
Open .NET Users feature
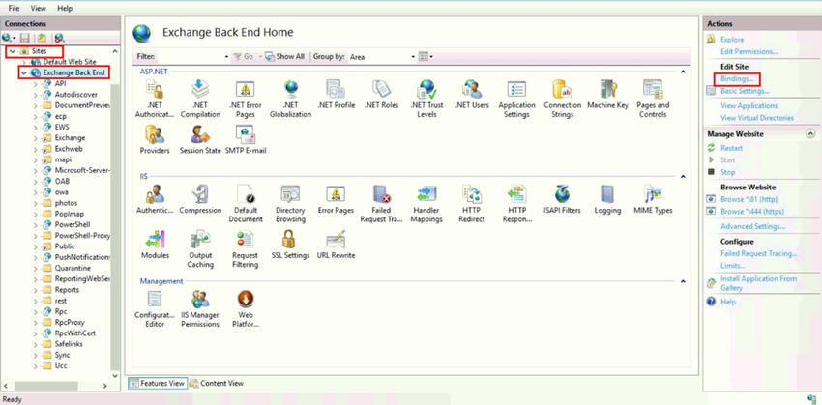pyautogui.click(x=472, y=95)
